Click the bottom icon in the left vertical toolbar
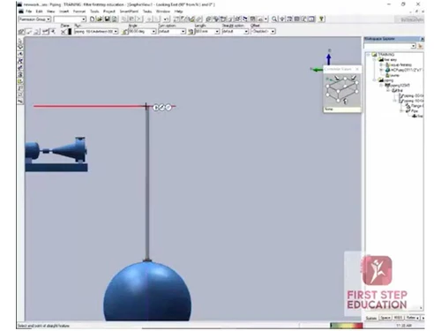The width and height of the screenshot is (441, 331). click(20, 102)
